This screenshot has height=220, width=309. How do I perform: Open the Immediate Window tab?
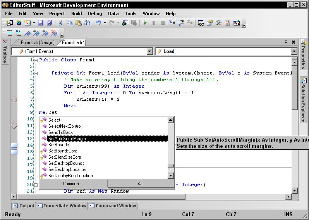[x=62, y=206]
